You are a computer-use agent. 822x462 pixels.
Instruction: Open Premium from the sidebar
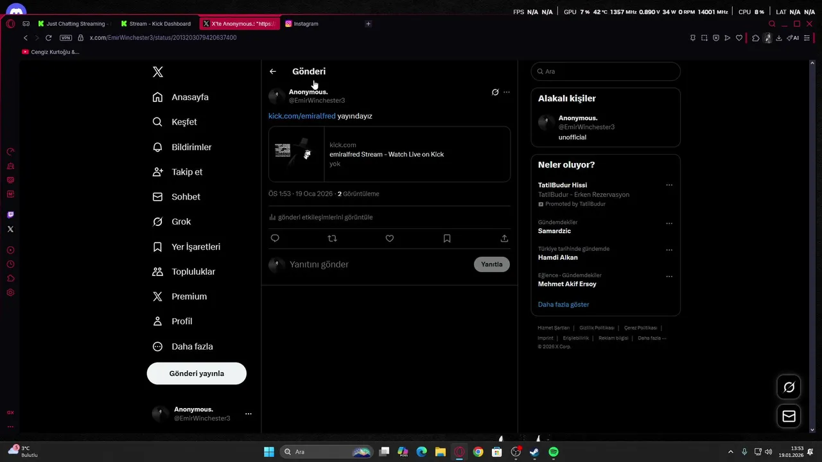point(180,296)
